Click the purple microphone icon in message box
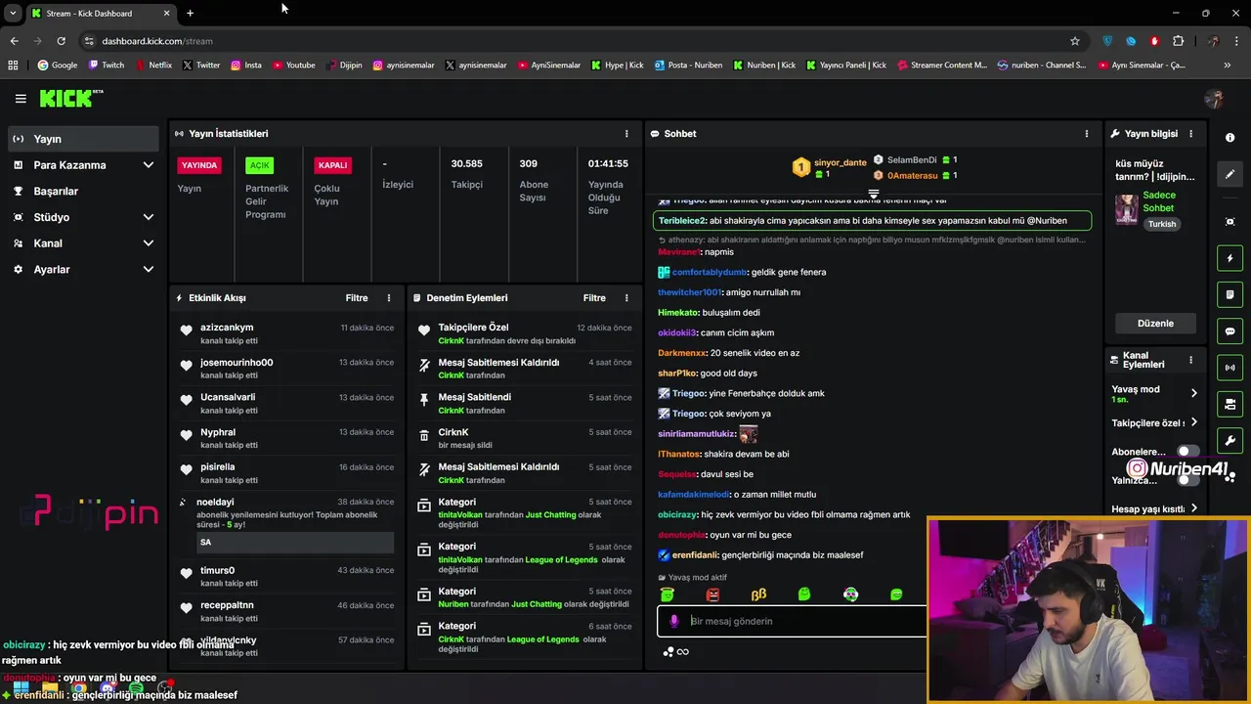Image resolution: width=1251 pixels, height=704 pixels. pos(674,621)
